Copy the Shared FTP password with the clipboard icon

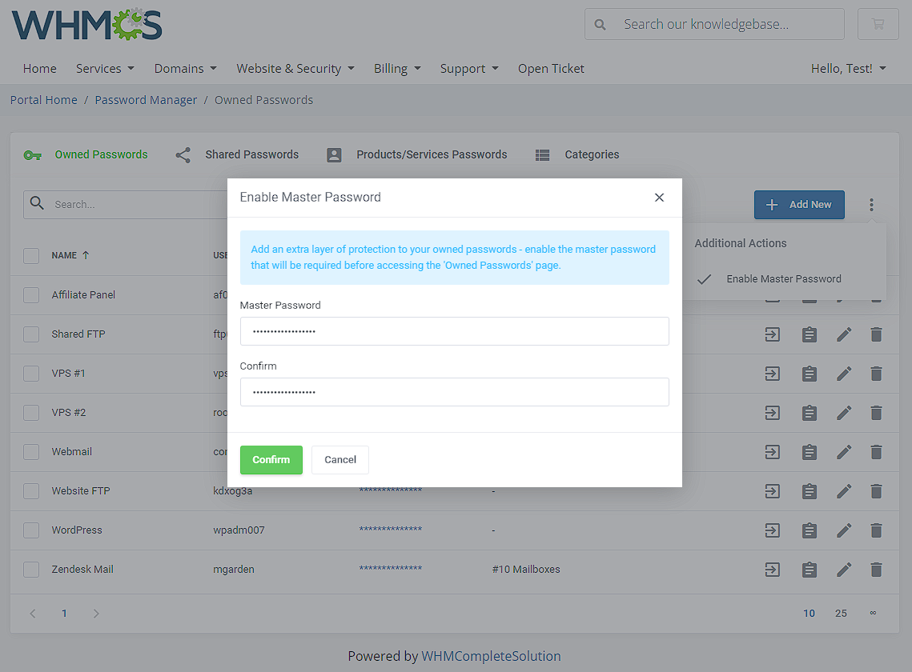click(809, 334)
